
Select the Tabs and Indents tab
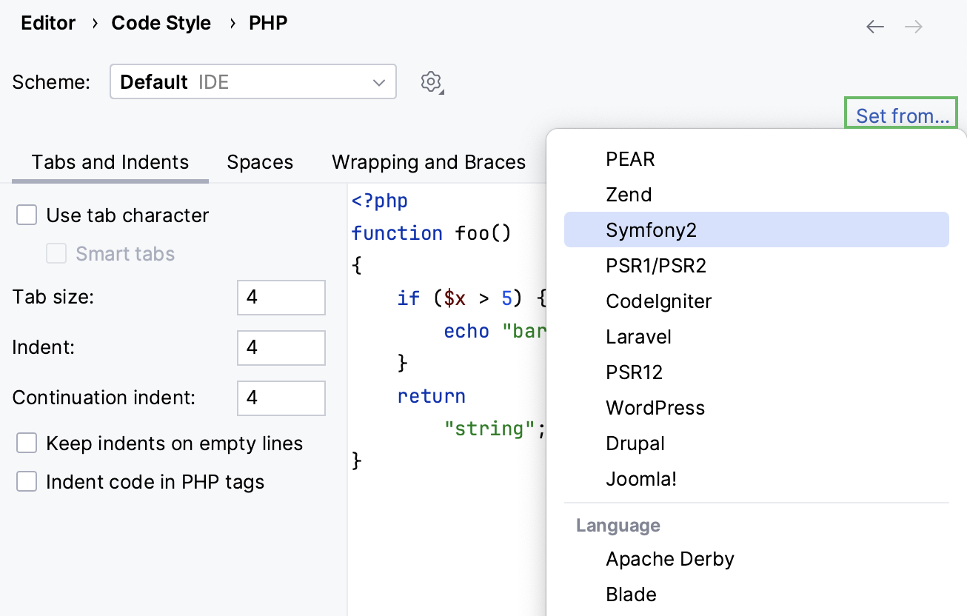[x=110, y=162]
